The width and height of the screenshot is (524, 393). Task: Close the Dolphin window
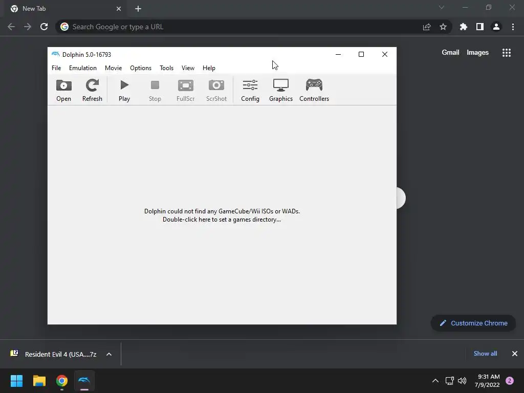tap(385, 54)
